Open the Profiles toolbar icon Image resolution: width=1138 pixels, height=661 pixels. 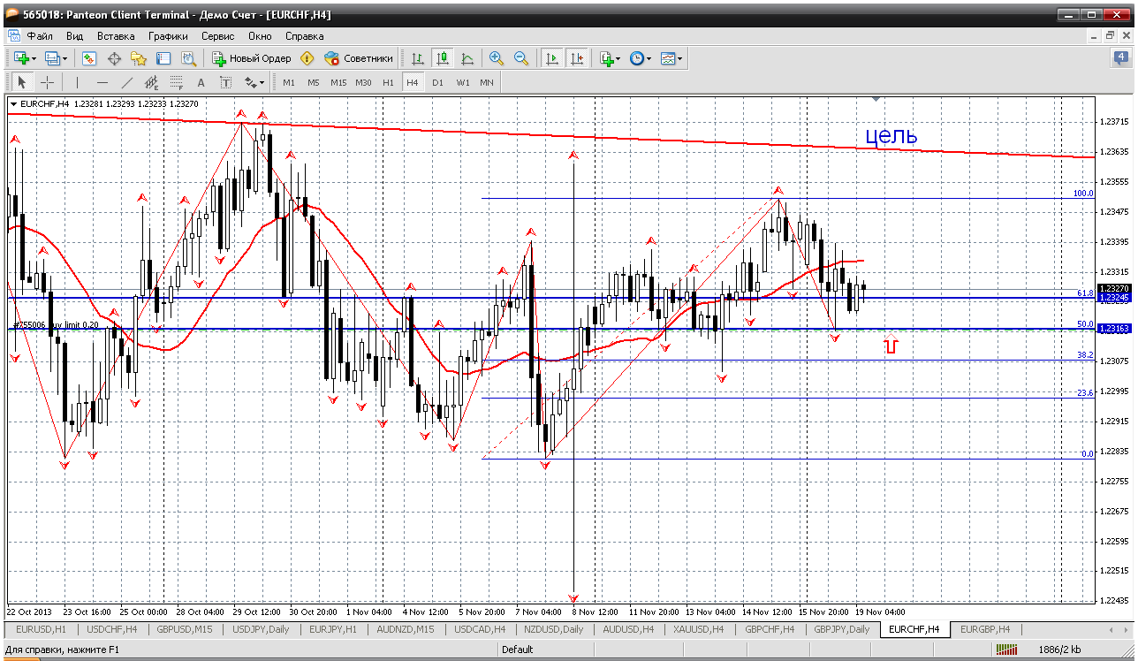pos(51,58)
